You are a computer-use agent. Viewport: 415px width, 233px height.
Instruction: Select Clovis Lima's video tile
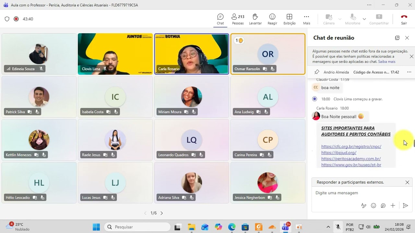point(115,54)
